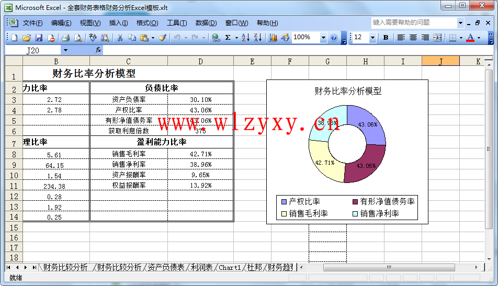Click the Insert Function fx icon
This screenshot has height=286, width=498.
[98, 50]
